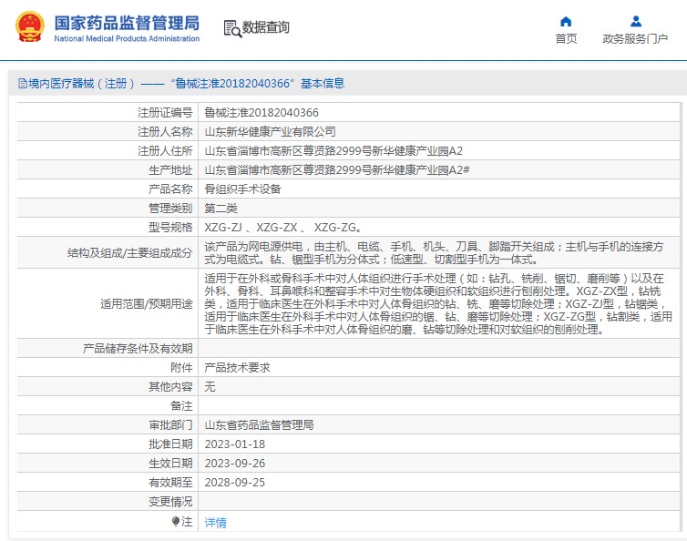This screenshot has height=541, width=687.
Task: Click attachment value 产品技术要求
Action: (x=237, y=368)
